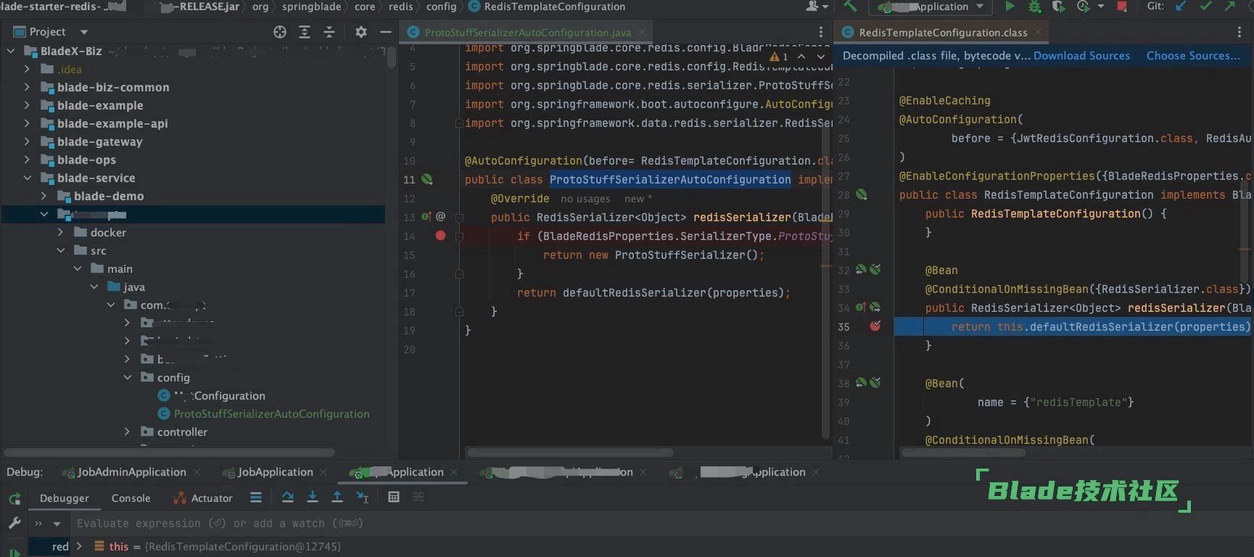Open Project view mode dropdown

click(x=83, y=32)
